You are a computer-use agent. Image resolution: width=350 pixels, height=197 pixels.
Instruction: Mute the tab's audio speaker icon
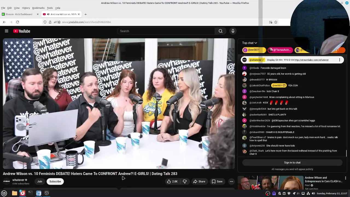48,14
